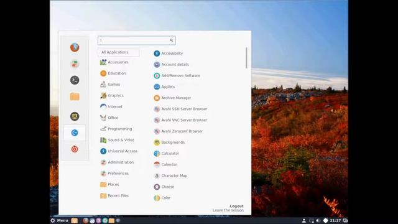Select the Internet category
Viewport: 398px width, 224px height.
[111, 106]
